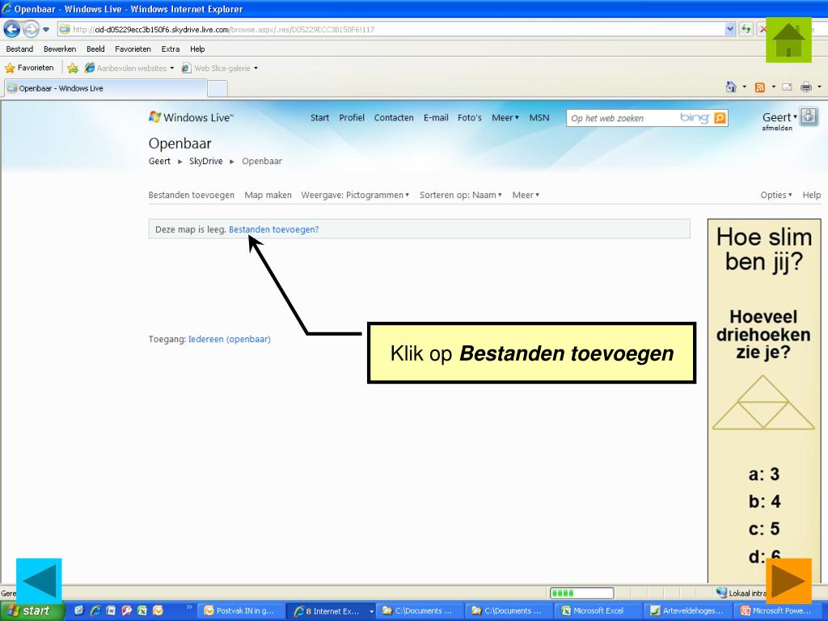Open Aanbevolen websites dropdown

pos(129,68)
